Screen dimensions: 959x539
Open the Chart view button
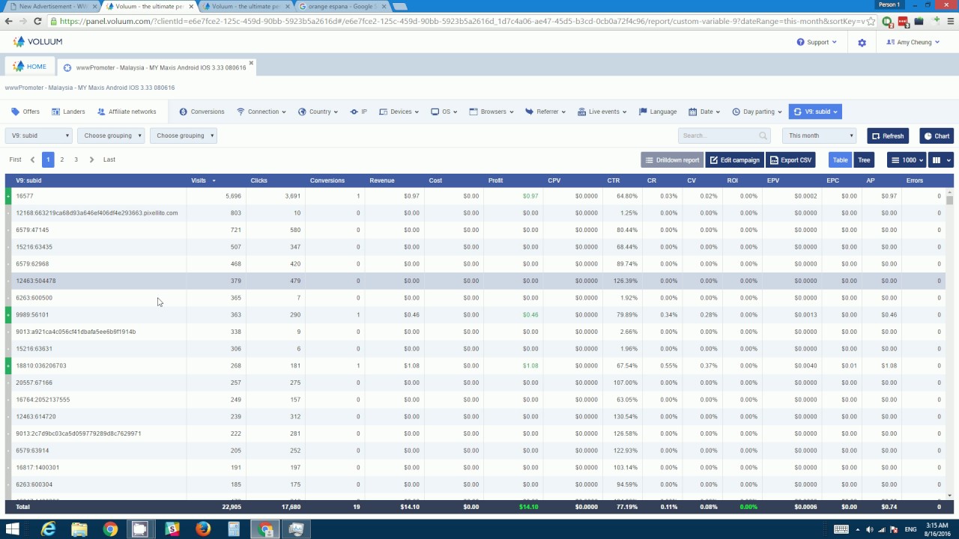pos(937,135)
